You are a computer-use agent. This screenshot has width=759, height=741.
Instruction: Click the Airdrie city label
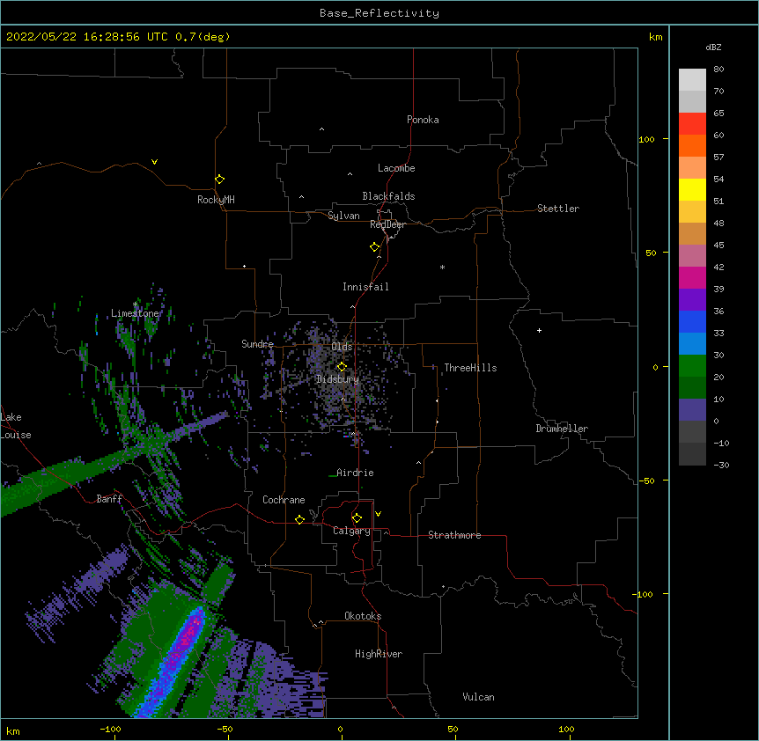(355, 473)
